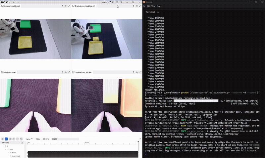Open the Rerun notifications bell
Image resolution: width=265 pixels, height=158 pixels.
109,2
